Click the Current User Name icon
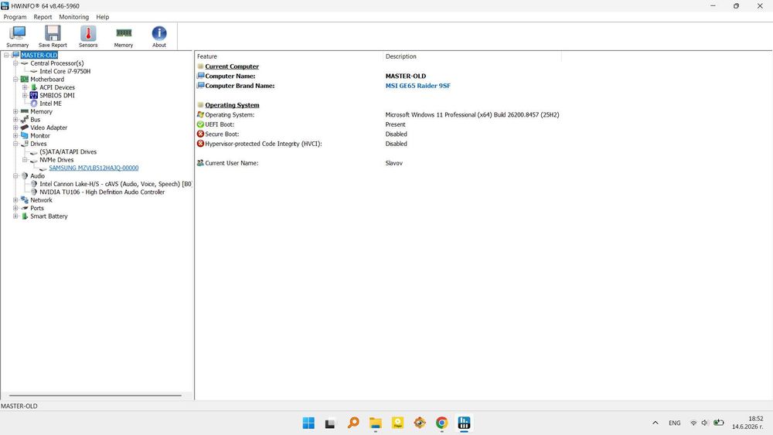 click(200, 163)
